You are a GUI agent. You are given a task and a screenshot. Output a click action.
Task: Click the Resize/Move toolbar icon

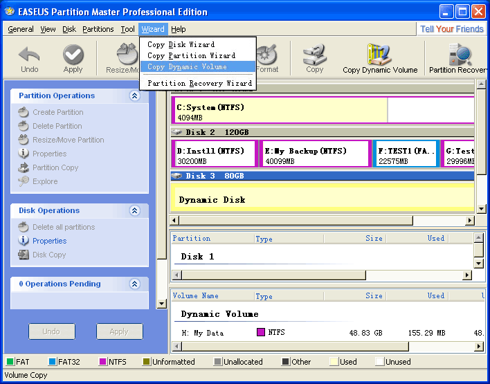127,55
